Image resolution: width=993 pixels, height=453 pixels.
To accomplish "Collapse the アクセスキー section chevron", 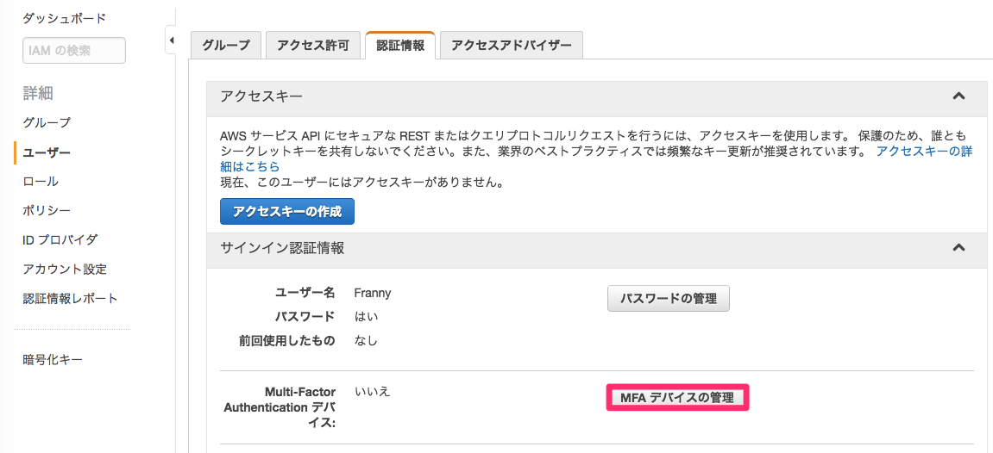I will tap(958, 96).
